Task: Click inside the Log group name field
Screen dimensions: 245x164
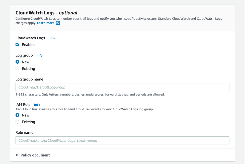Action: pos(122,87)
